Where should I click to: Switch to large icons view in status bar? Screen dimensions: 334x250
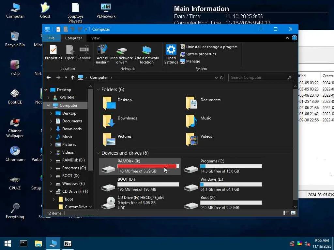tap(293, 213)
